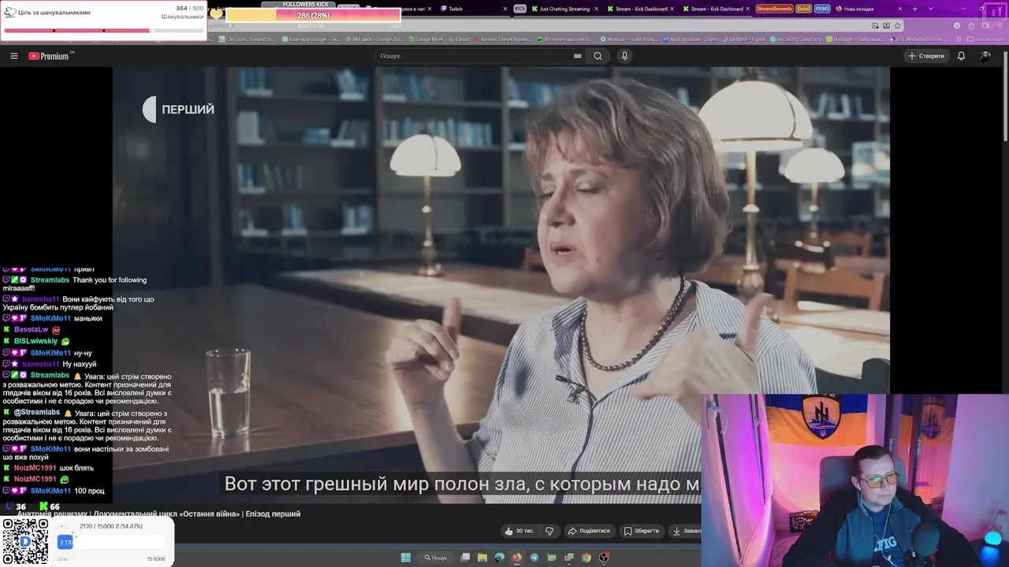Open a new browser tab with plus

coord(914,9)
